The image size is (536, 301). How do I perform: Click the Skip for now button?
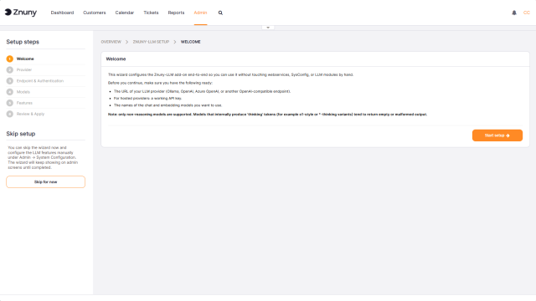click(45, 182)
